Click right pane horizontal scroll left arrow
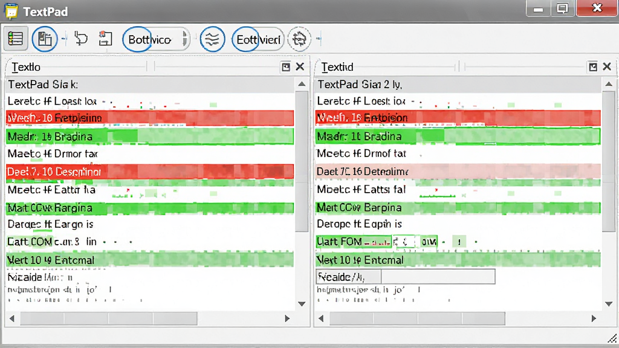619x348 pixels. pos(321,318)
